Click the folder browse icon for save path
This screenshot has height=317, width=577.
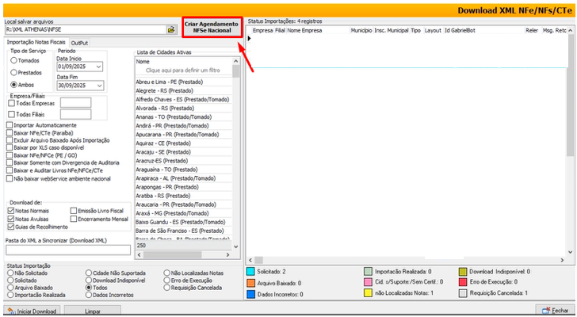click(171, 29)
